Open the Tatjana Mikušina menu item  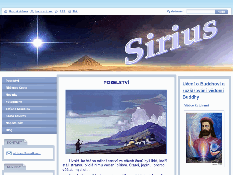click(29, 109)
